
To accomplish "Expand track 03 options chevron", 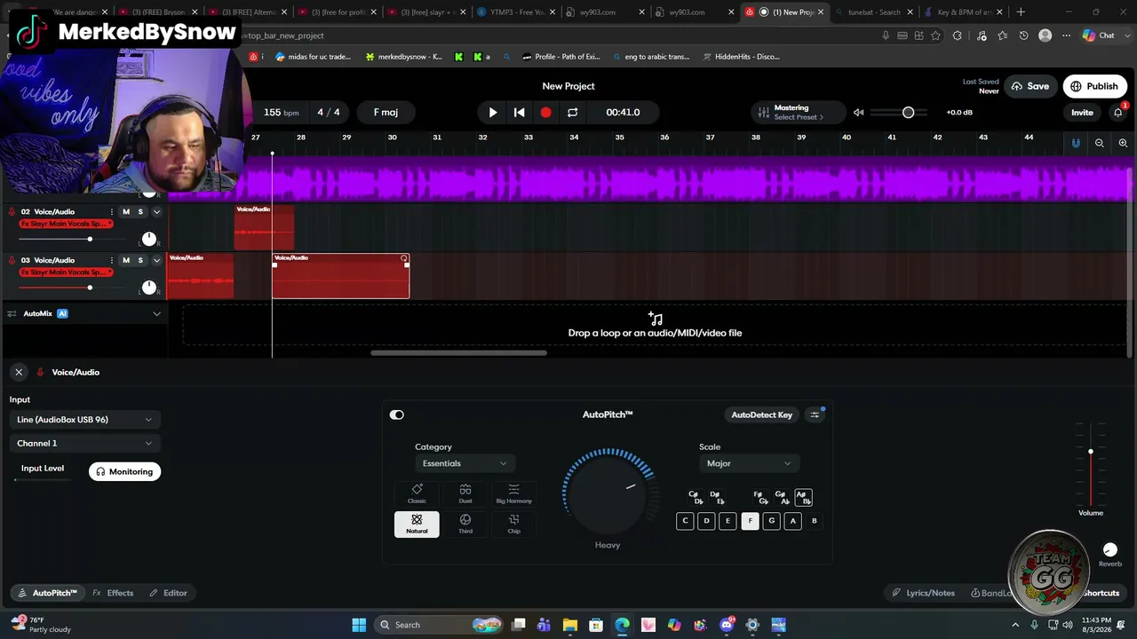I will coord(156,261).
